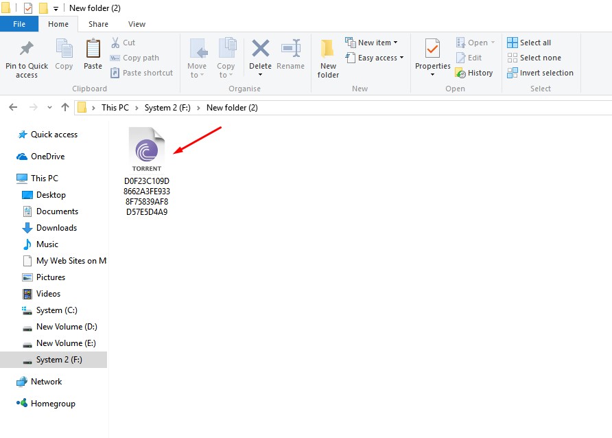The image size is (612, 438).
Task: Switch to the View tab
Action: click(137, 24)
